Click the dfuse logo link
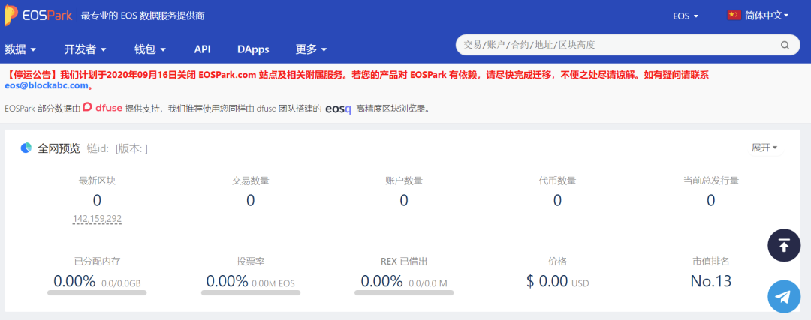This screenshot has height=320, width=811. tap(102, 108)
